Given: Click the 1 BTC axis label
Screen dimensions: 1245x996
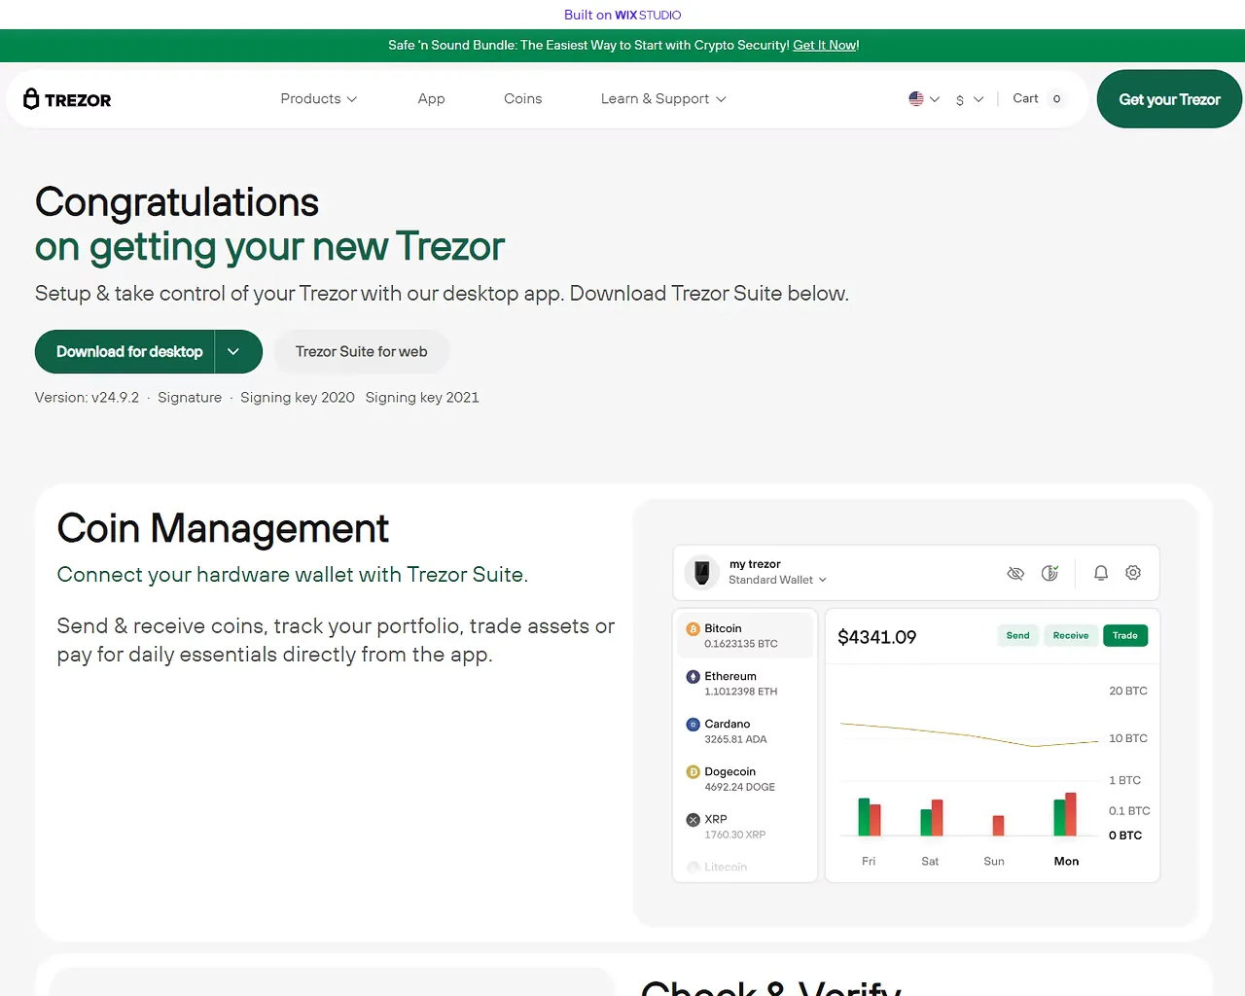Looking at the screenshot, I should (x=1125, y=780).
